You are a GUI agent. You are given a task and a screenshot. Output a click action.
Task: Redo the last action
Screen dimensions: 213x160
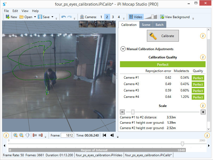coord(70,17)
